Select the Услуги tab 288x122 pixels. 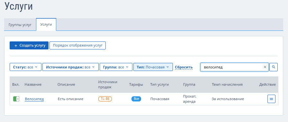(46, 24)
